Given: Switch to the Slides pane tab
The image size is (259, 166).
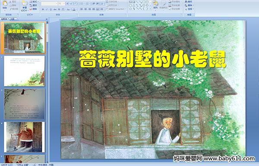Looking at the screenshot, I should pyautogui.click(x=4, y=19).
